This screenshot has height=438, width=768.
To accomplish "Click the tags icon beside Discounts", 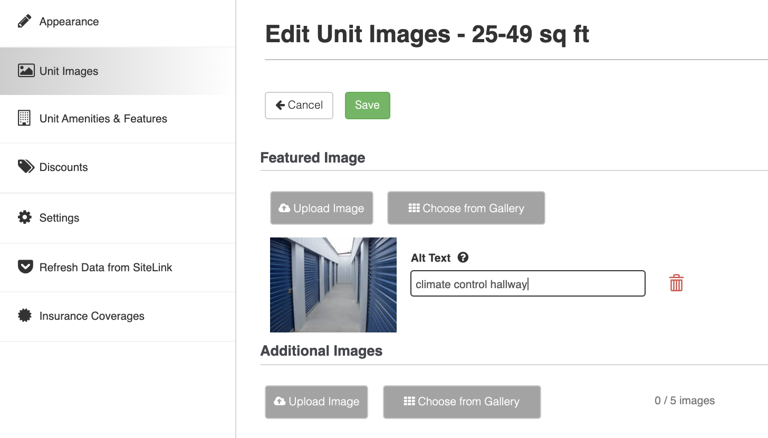I will tap(26, 167).
